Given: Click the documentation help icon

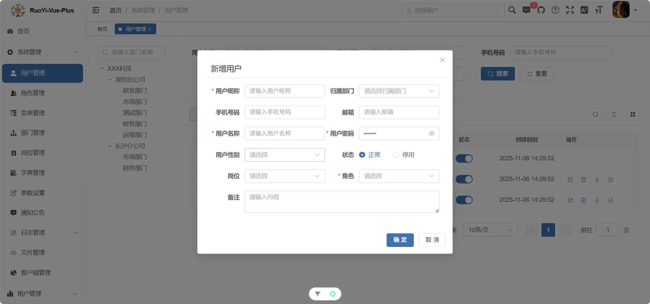Looking at the screenshot, I should pos(555,10).
